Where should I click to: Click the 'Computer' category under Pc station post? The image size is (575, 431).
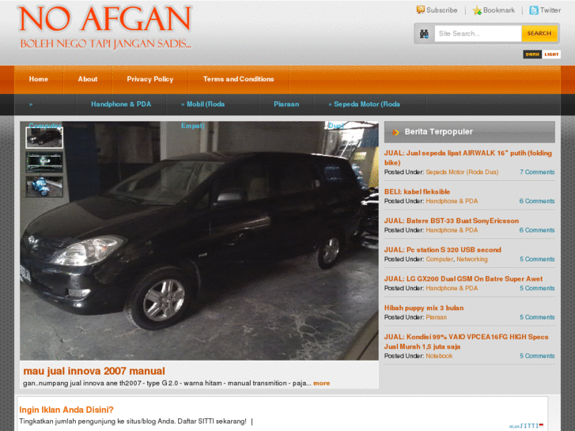(439, 259)
